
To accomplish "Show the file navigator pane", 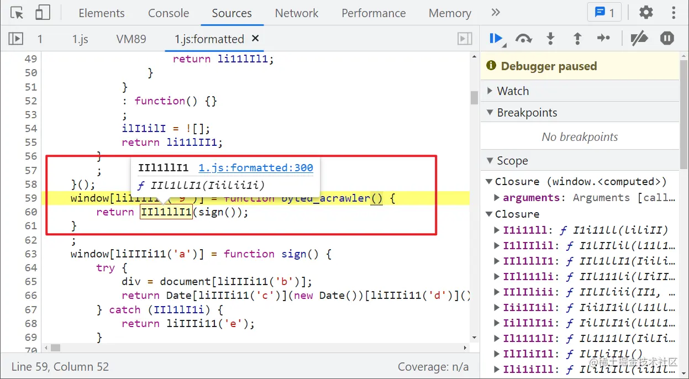I will pos(16,39).
